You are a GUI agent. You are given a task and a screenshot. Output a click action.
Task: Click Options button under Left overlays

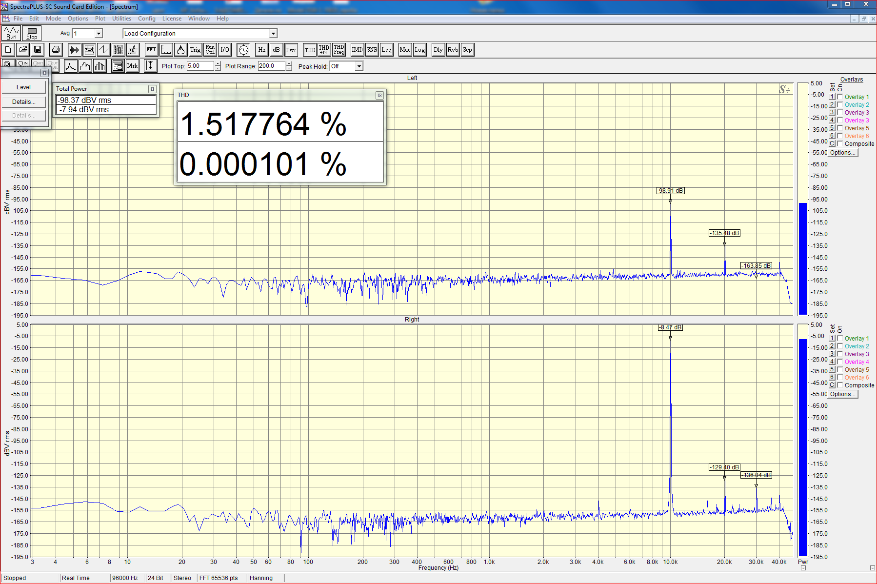click(x=843, y=153)
